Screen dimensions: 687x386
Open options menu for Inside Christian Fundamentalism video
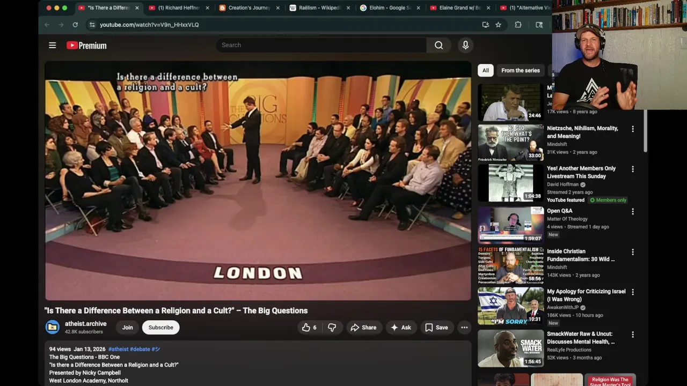coord(632,252)
